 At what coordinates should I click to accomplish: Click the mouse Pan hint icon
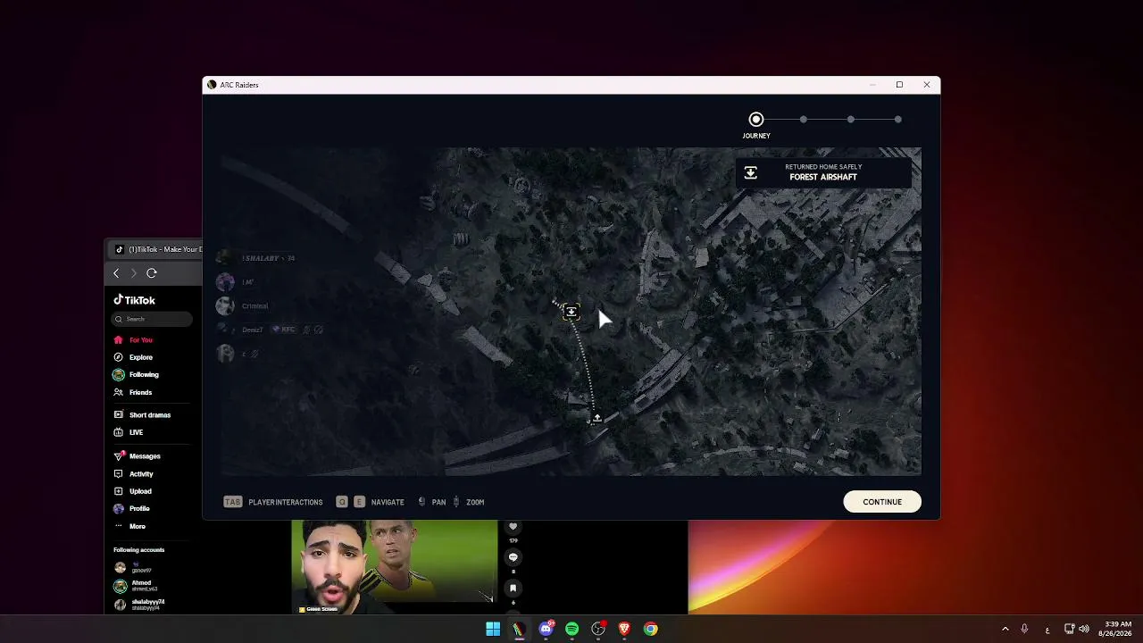point(422,502)
